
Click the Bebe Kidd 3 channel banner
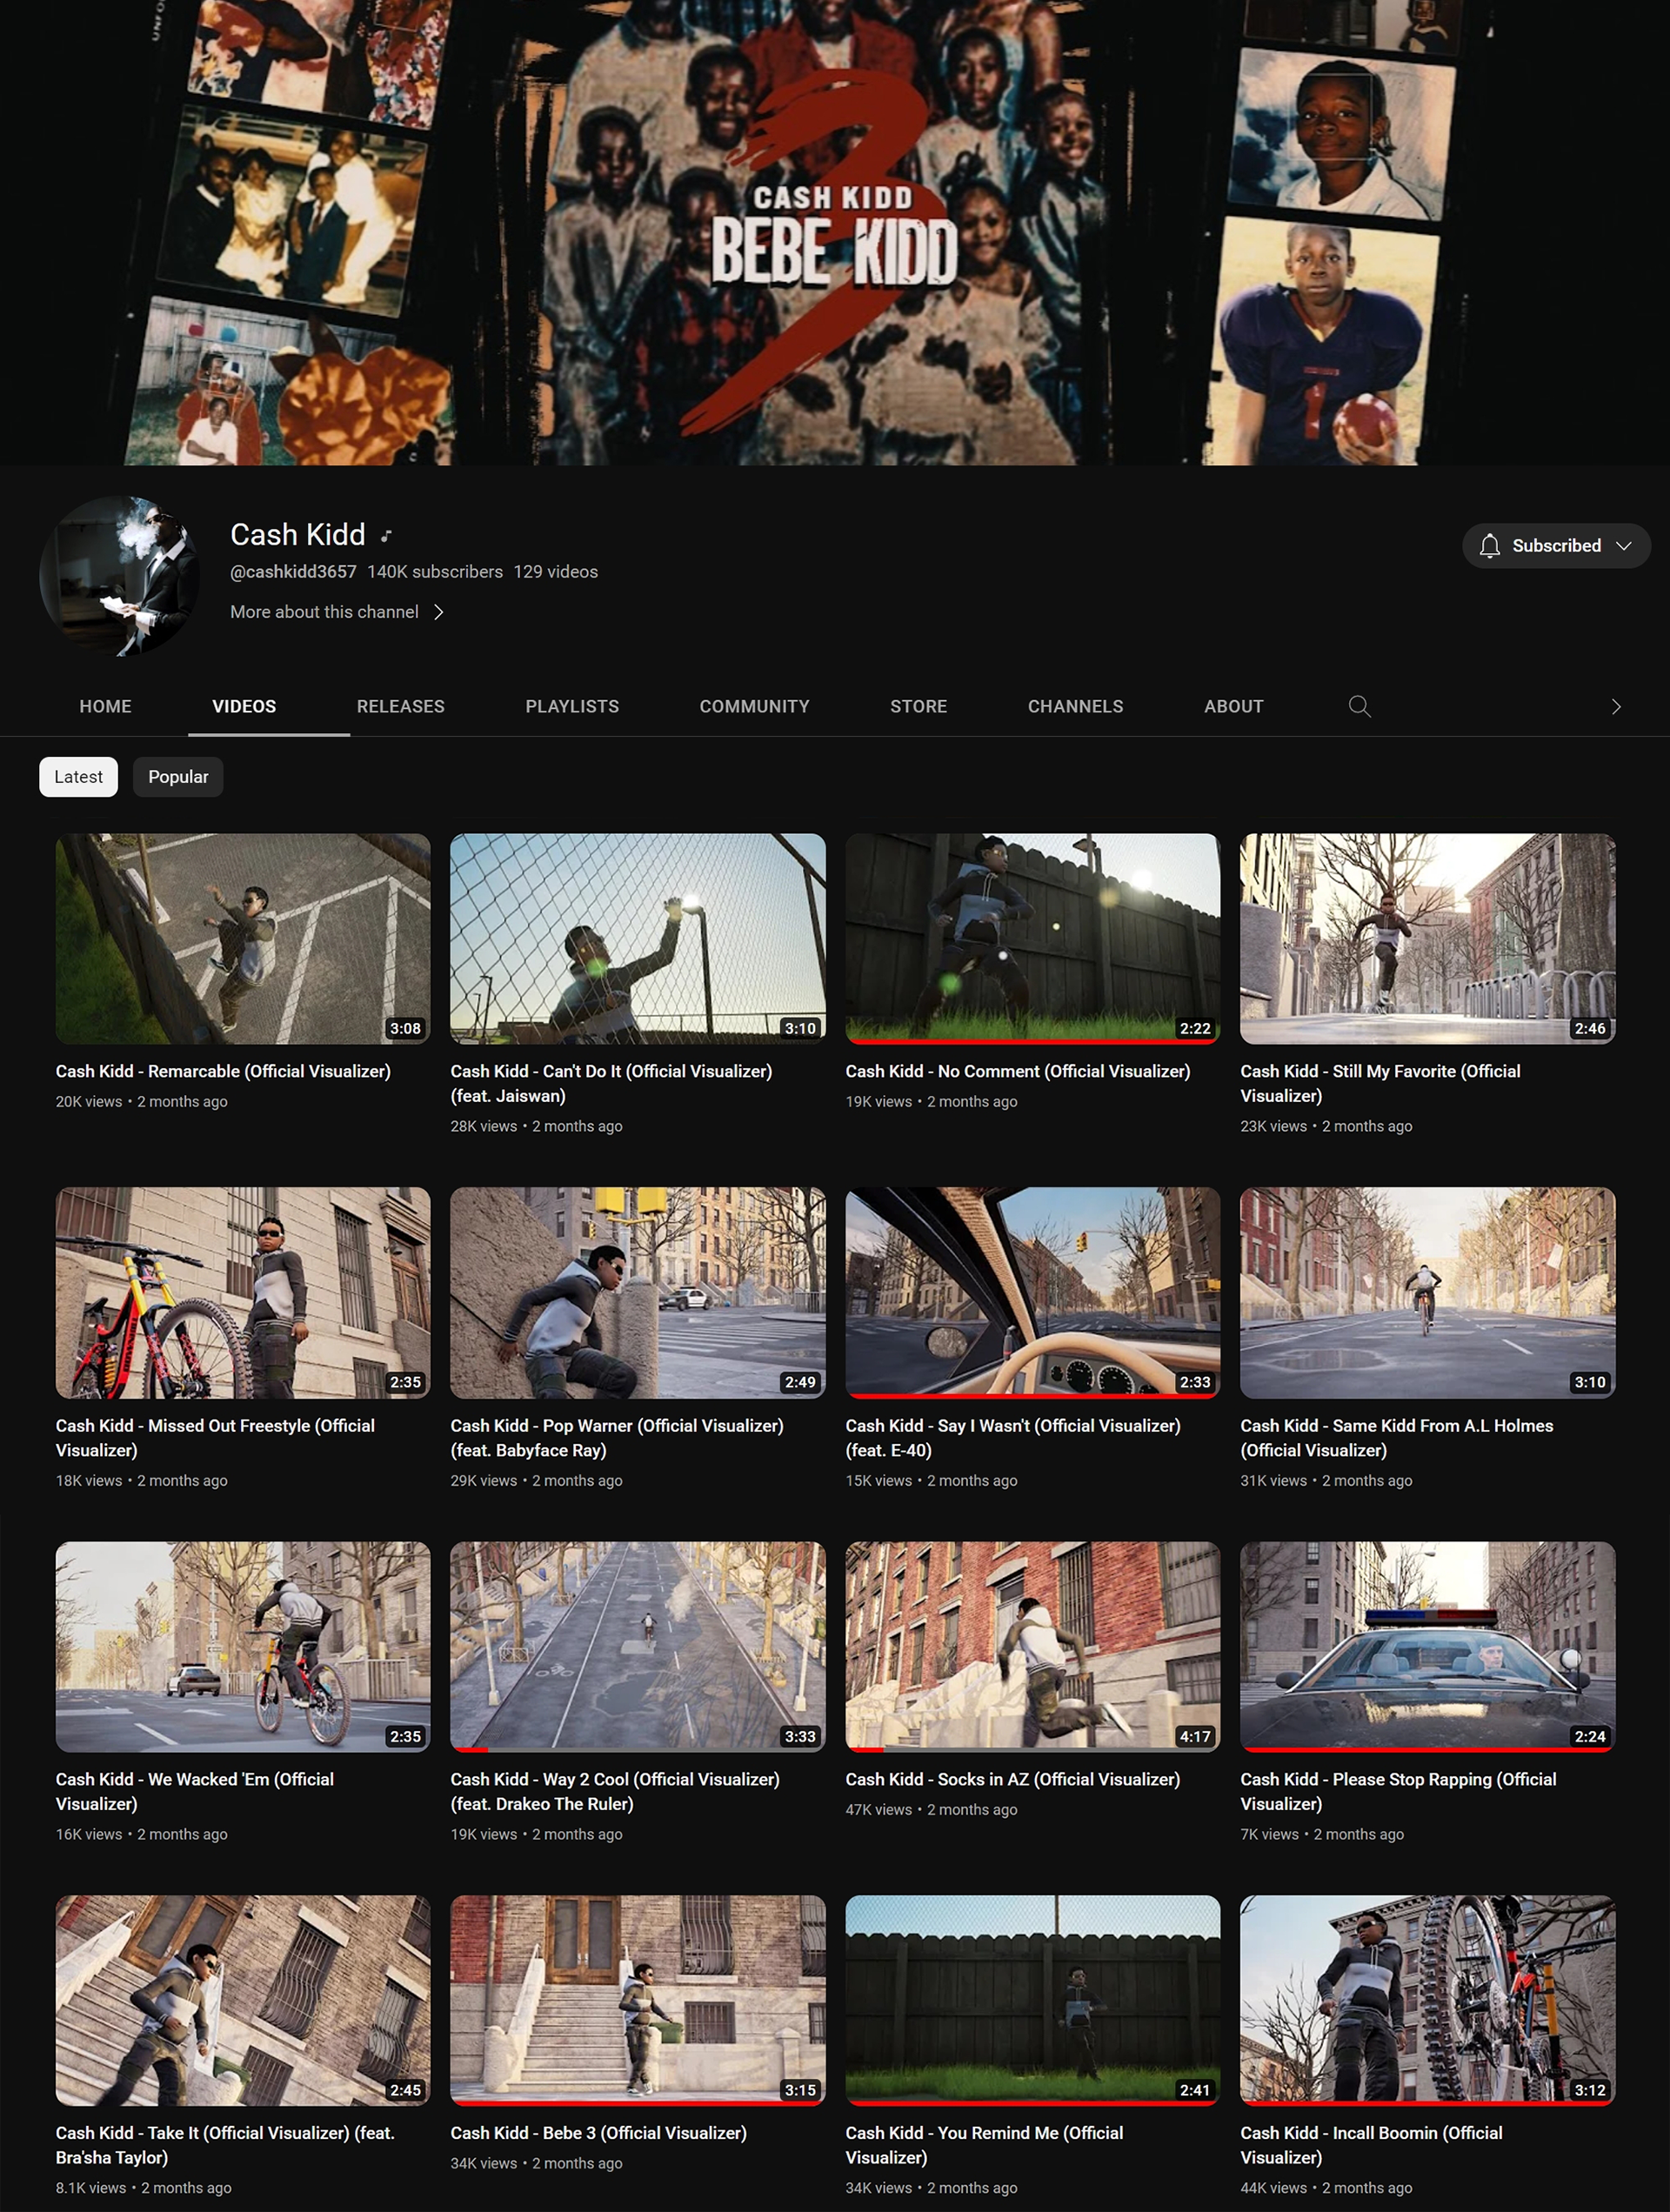pyautogui.click(x=835, y=232)
